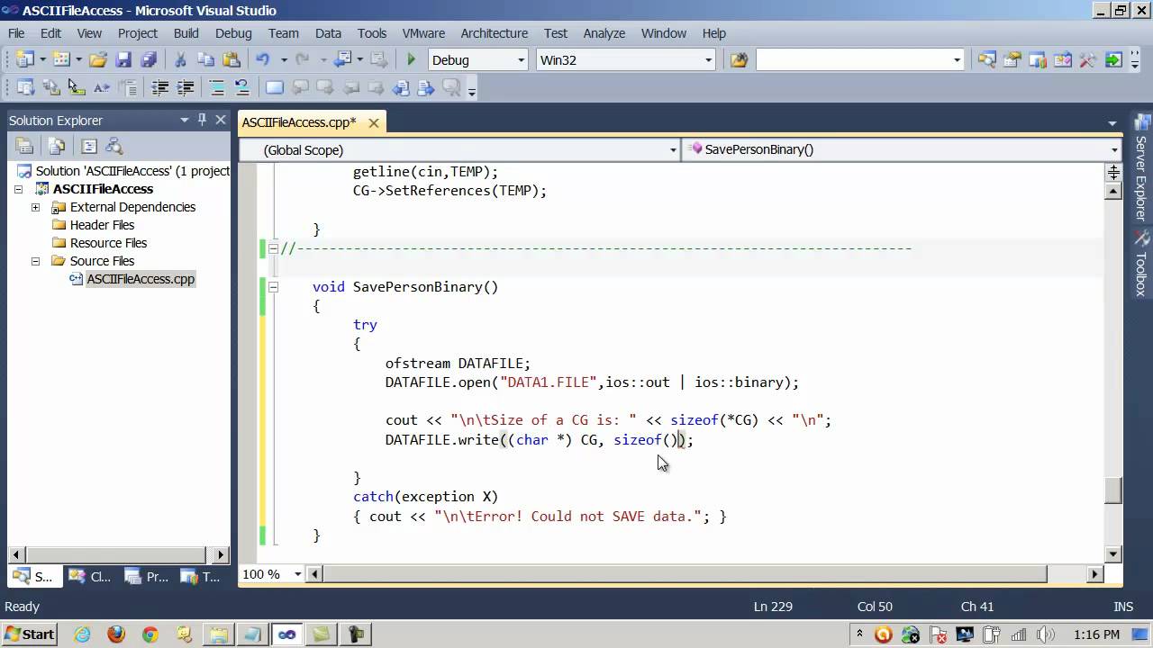Open the SavePersonBinary() members dropdown

coord(1114,150)
